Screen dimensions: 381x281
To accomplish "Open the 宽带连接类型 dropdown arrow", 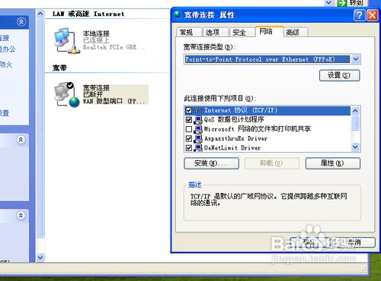I will click(356, 59).
